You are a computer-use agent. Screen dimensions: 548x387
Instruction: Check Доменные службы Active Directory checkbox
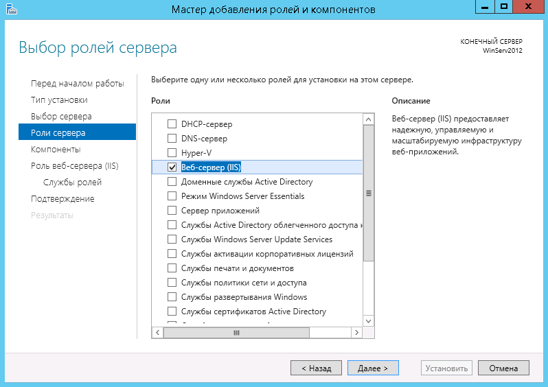[x=172, y=182]
